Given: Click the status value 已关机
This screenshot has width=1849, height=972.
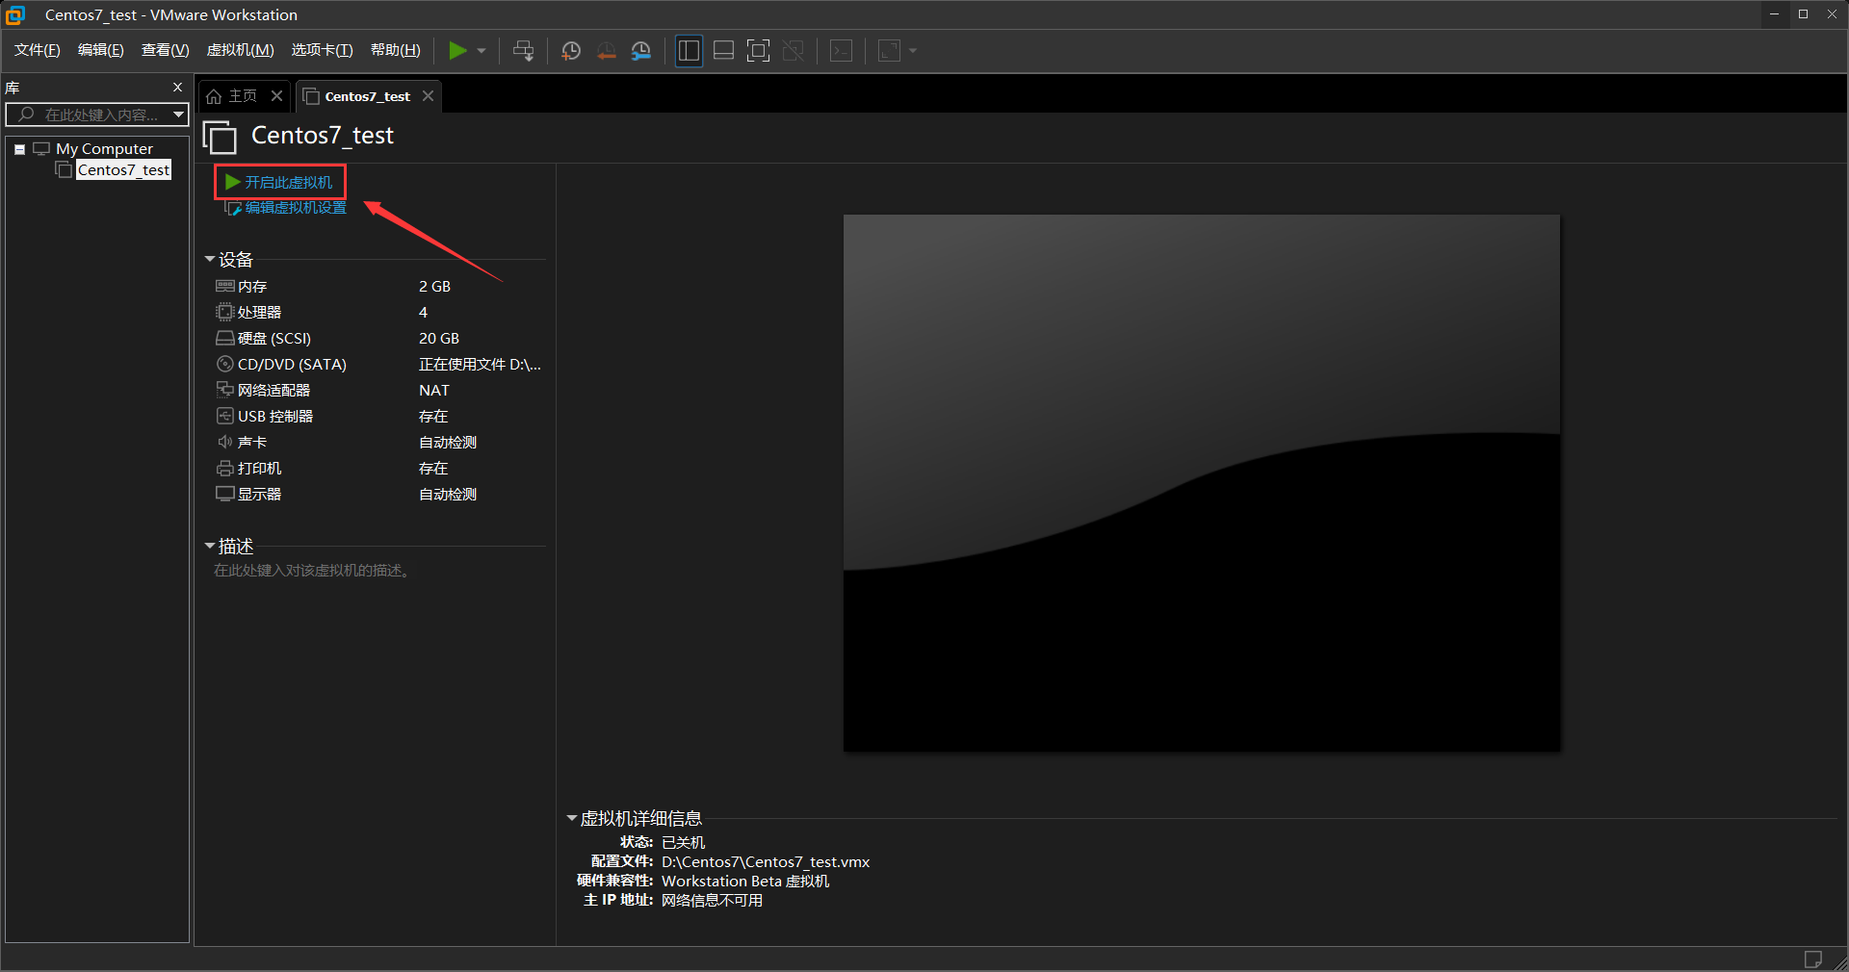Looking at the screenshot, I should click(683, 843).
